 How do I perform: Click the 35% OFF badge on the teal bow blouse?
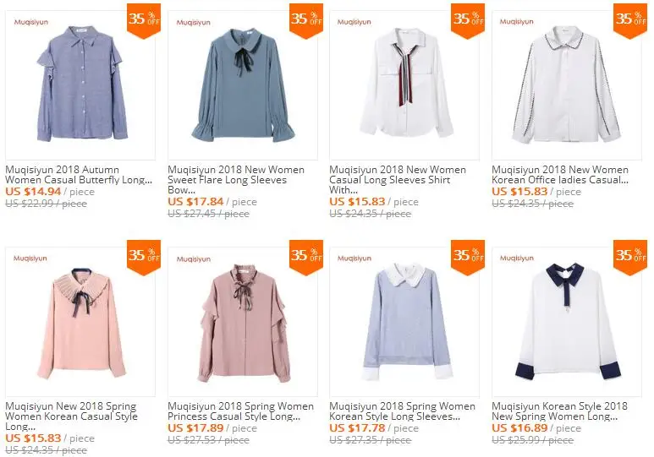(305, 20)
